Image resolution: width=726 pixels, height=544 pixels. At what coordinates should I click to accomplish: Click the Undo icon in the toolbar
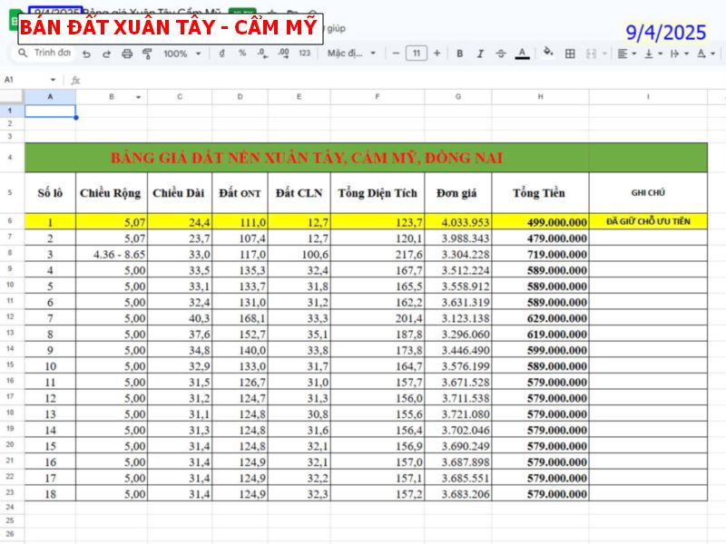click(x=86, y=53)
